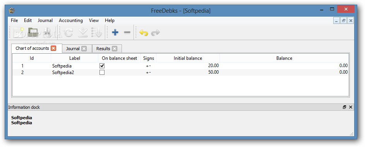The image size is (365, 147).
Task: Undo with the yellow arrow icon
Action: click(144, 32)
